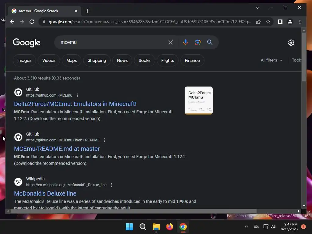312x234 pixels.
Task: Click the scroll-down arrow of vertical scrollbar
Action: coord(304,206)
